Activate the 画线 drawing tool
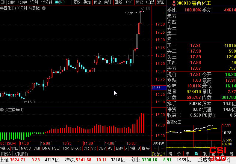 (x=118, y=2)
